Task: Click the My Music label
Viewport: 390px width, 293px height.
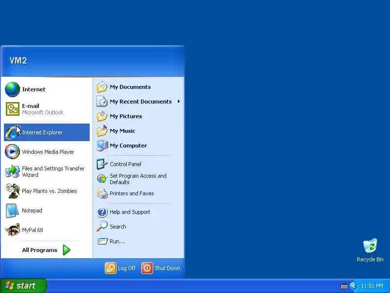Action: pyautogui.click(x=122, y=131)
